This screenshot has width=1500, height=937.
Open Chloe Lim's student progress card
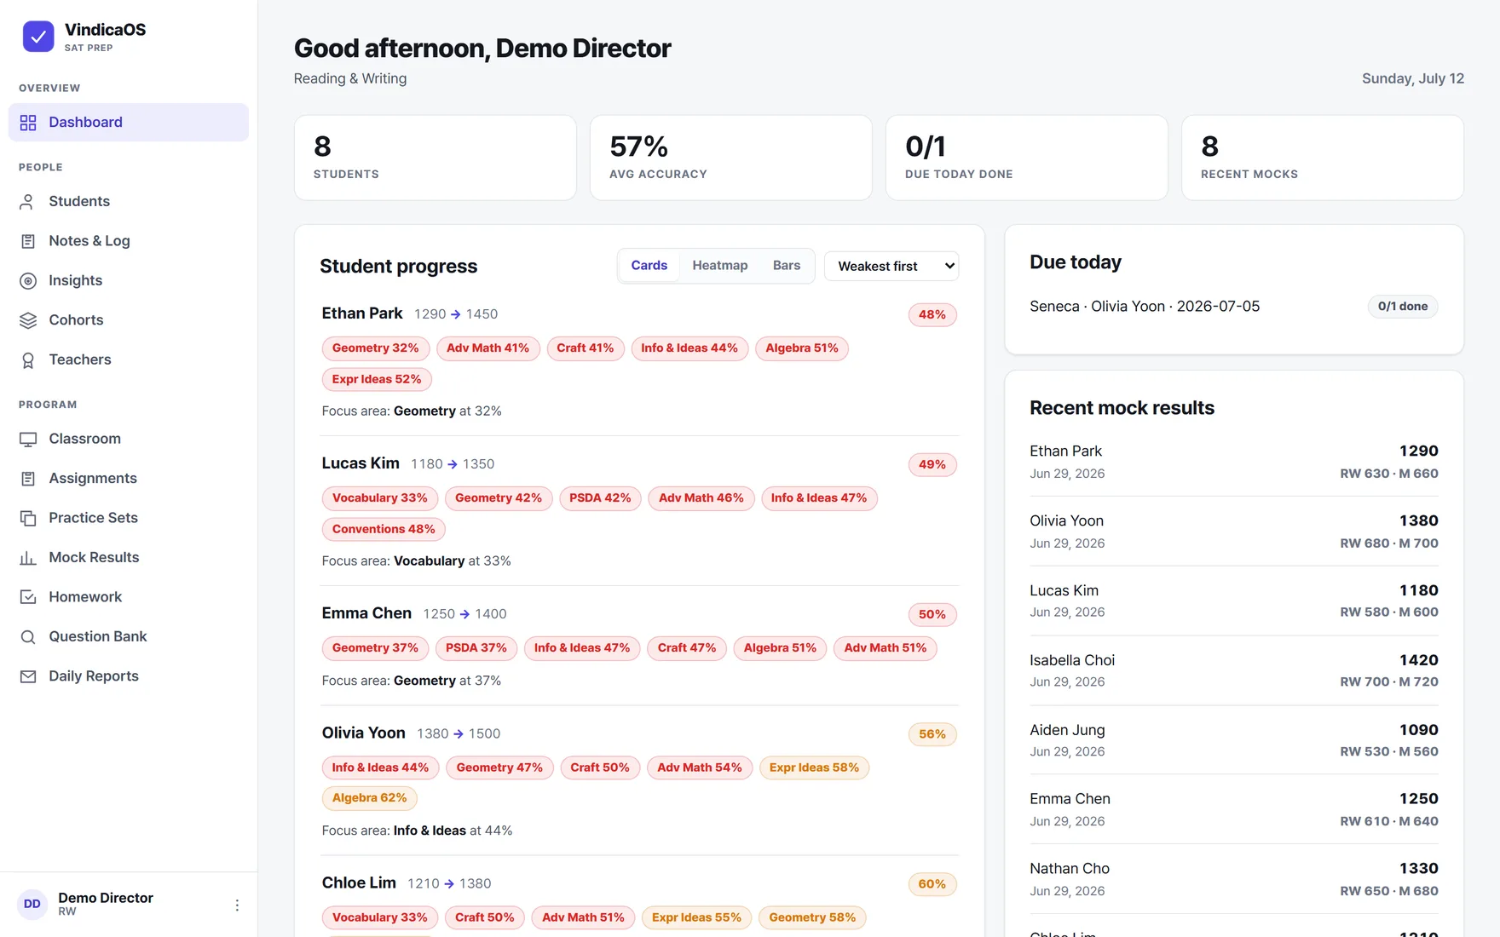click(639, 897)
